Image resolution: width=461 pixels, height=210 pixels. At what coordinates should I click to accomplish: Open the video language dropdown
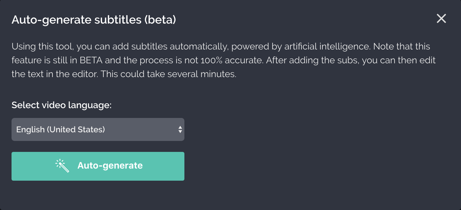coord(98,129)
